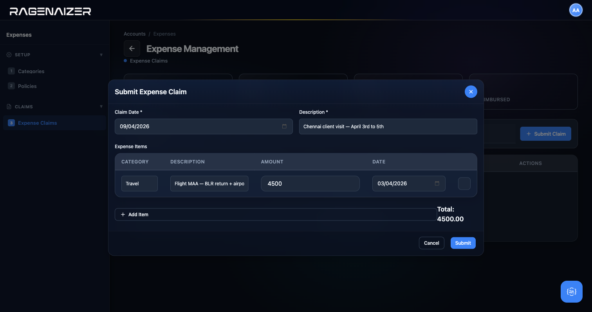Click the Date column header
The width and height of the screenshot is (592, 312).
tap(379, 162)
